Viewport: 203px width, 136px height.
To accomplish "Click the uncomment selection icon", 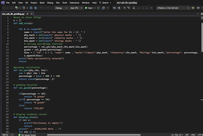I will click(119, 8).
